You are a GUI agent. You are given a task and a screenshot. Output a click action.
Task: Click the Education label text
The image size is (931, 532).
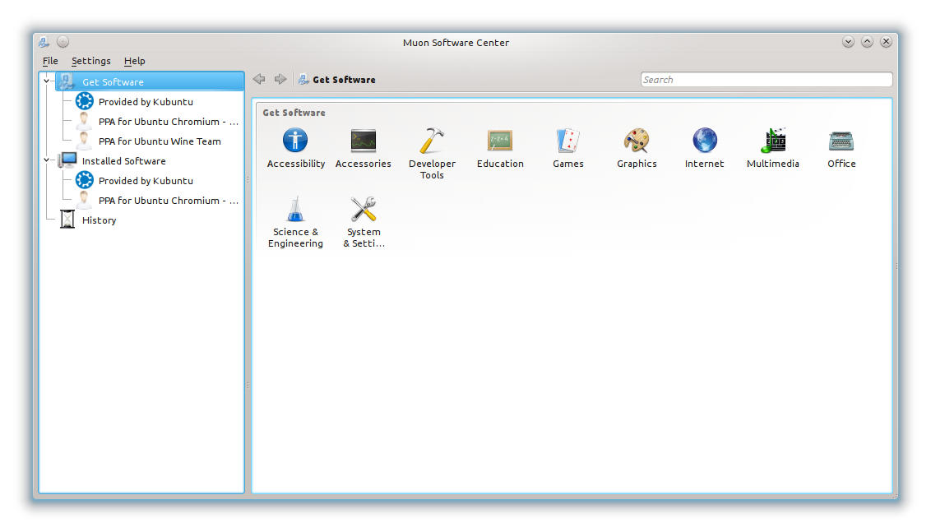[500, 164]
